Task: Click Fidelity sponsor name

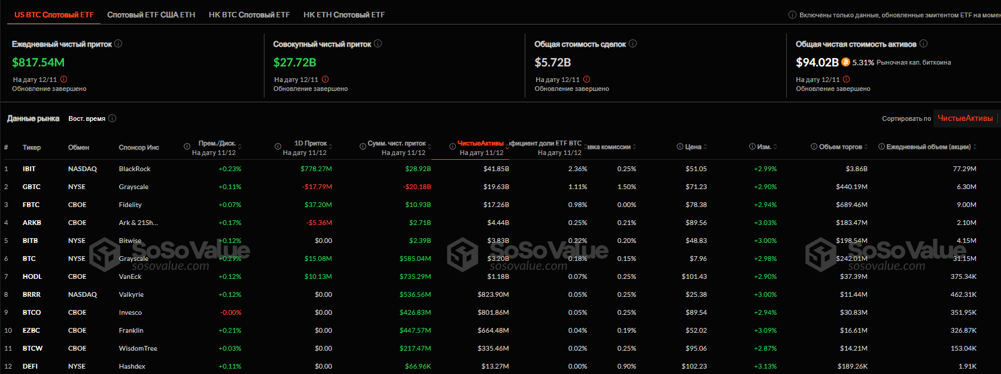Action: tap(130, 205)
